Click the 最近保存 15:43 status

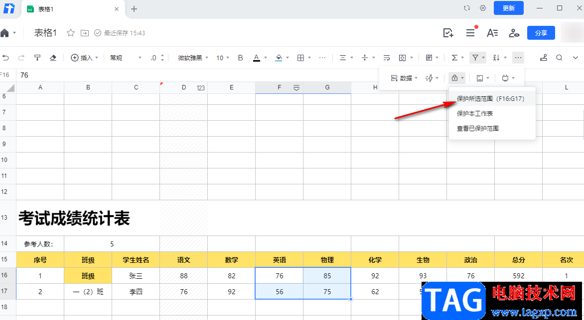click(120, 33)
